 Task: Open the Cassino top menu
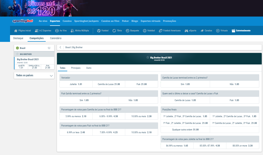click(67, 21)
